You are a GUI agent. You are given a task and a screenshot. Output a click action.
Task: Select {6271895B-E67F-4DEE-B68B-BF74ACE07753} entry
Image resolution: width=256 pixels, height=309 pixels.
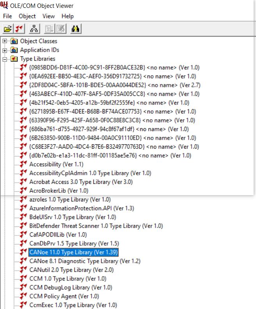(x=113, y=111)
